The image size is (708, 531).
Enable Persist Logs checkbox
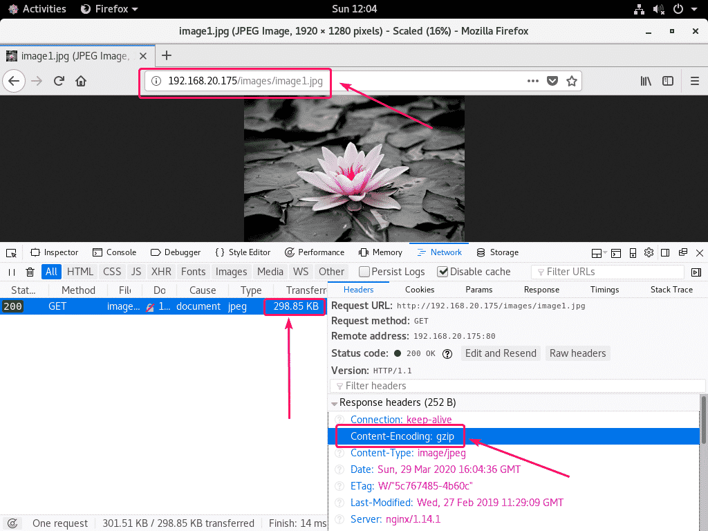click(x=364, y=272)
